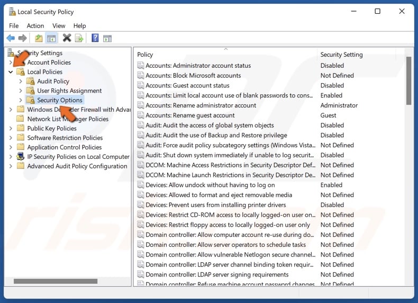Click the Network List Manager Policies folder icon
This screenshot has width=418, height=303.
click(x=21, y=119)
